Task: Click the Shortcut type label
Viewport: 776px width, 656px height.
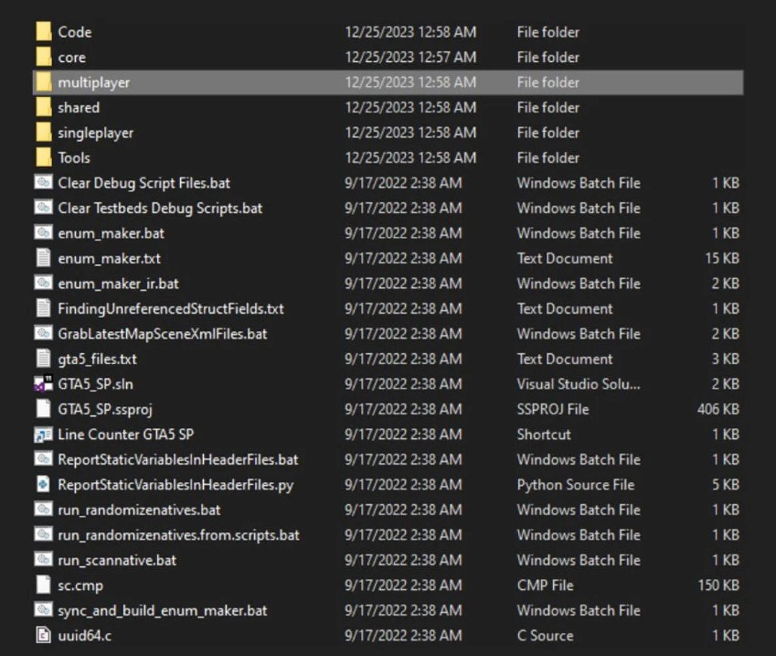Action: pyautogui.click(x=544, y=435)
